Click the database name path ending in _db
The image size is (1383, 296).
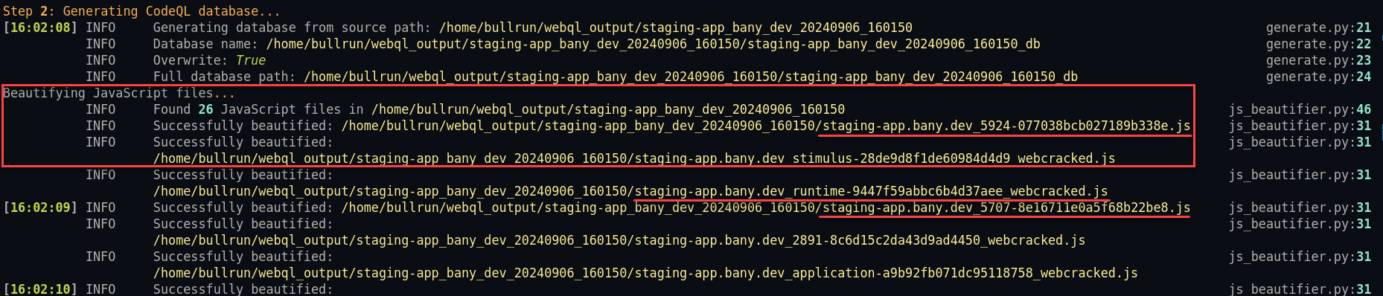point(654,44)
